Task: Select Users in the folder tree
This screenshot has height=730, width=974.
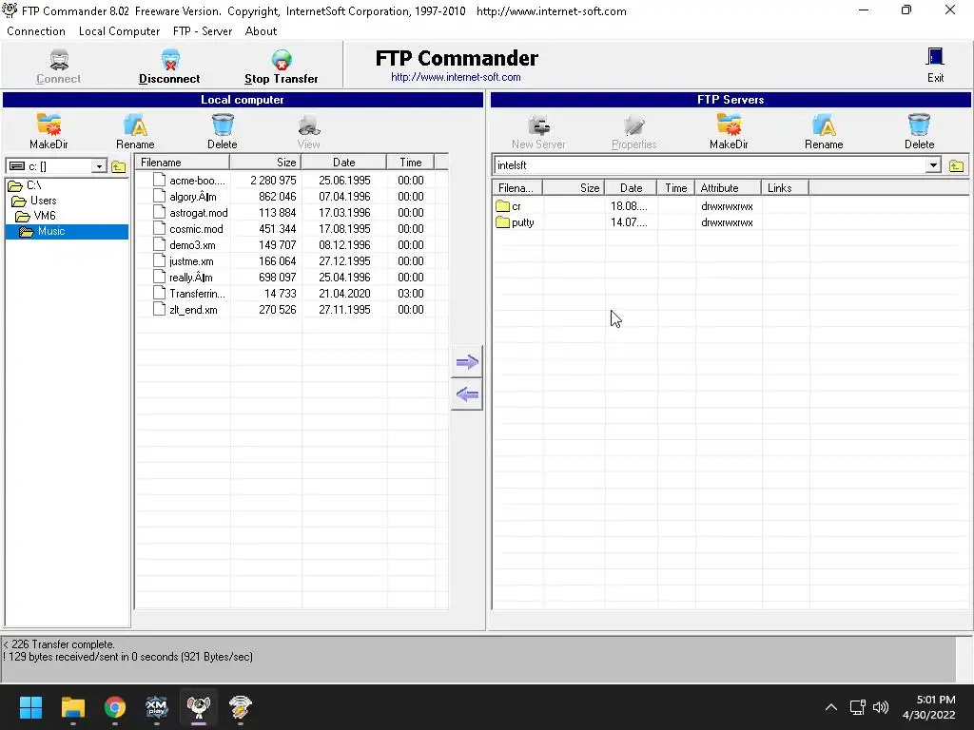Action: pos(35,201)
